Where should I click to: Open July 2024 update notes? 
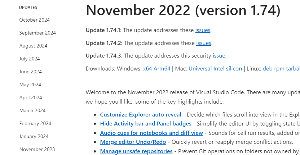30,59
